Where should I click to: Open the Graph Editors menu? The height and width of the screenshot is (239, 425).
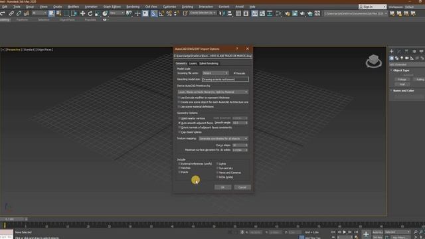click(x=112, y=7)
